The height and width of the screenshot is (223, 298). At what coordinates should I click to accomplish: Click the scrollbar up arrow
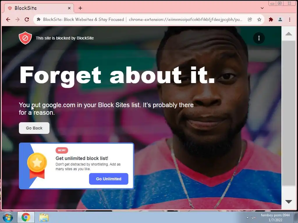tap(288, 34)
